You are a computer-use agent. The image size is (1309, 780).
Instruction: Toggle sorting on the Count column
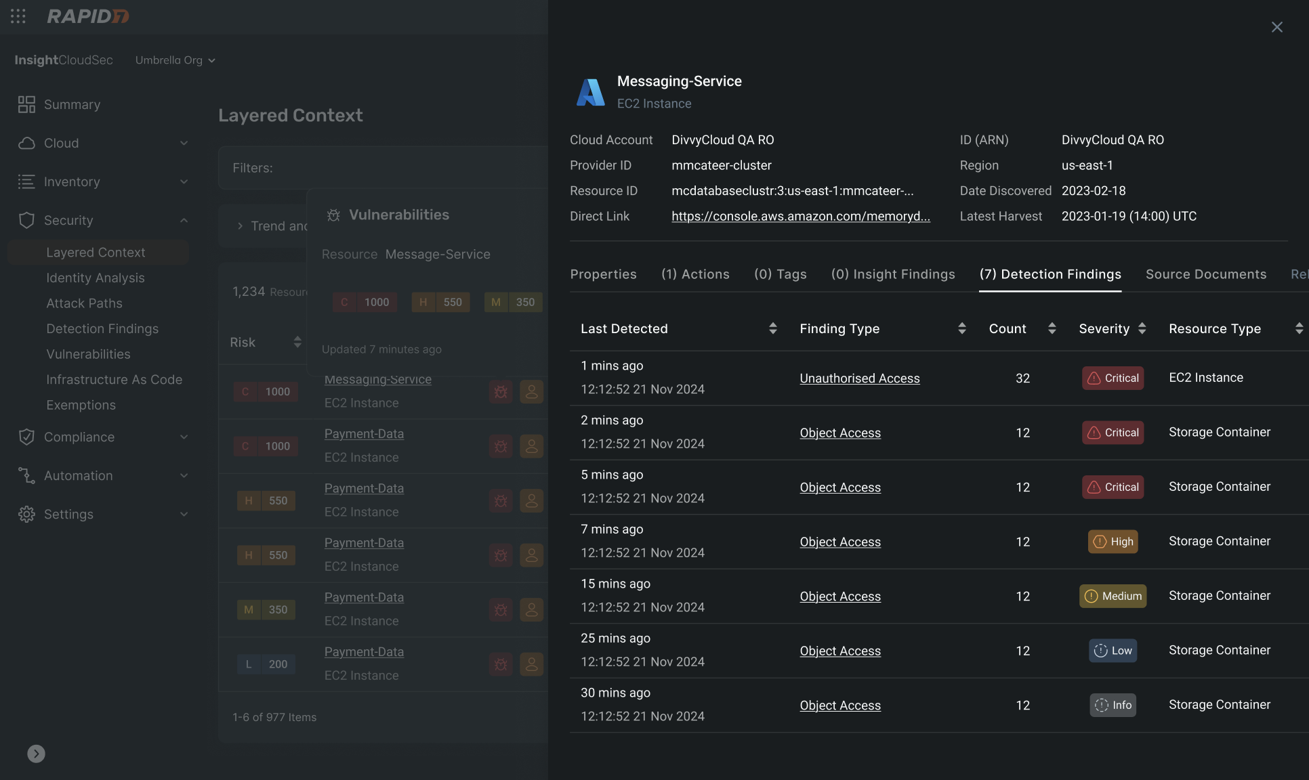pyautogui.click(x=1052, y=328)
